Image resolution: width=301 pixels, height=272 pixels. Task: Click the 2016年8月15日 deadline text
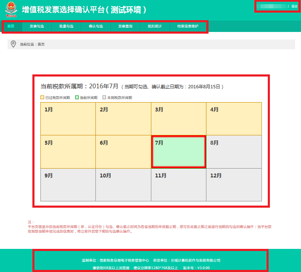point(204,87)
